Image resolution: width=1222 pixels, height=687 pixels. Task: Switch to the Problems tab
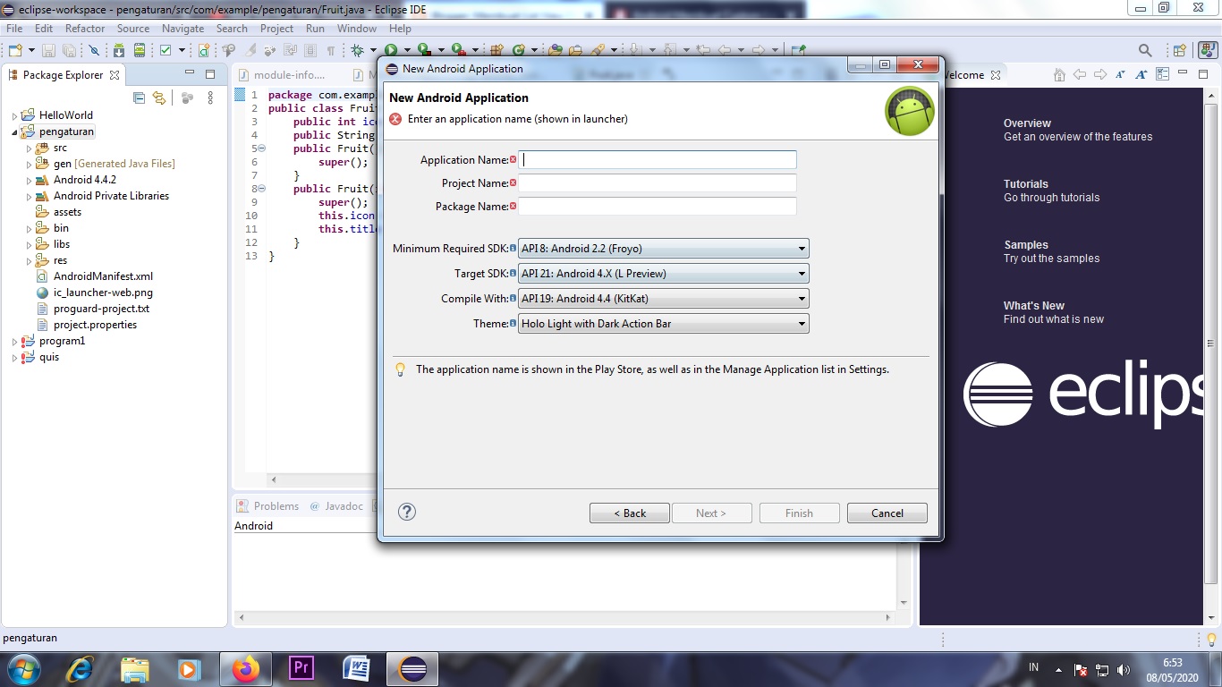click(267, 506)
